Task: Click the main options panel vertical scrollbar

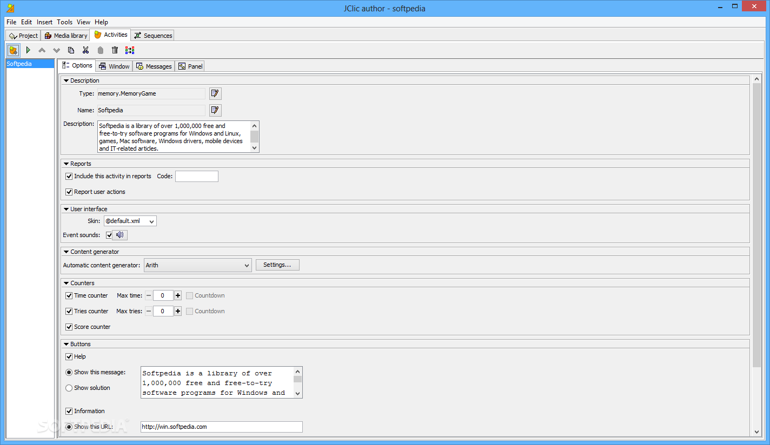Action: click(756, 224)
